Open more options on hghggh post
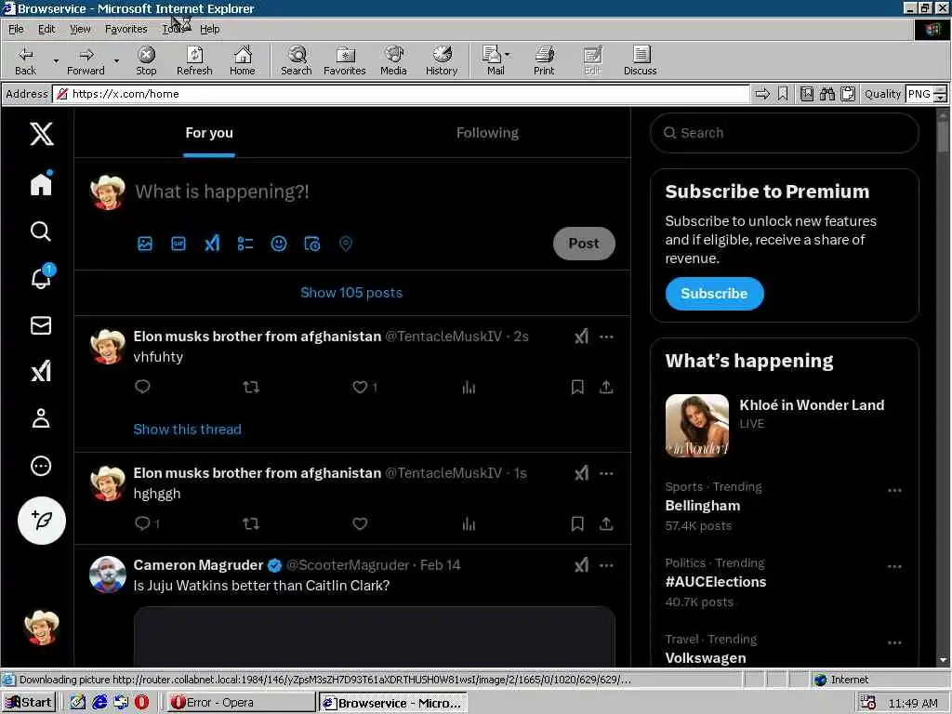952x714 pixels. click(606, 473)
